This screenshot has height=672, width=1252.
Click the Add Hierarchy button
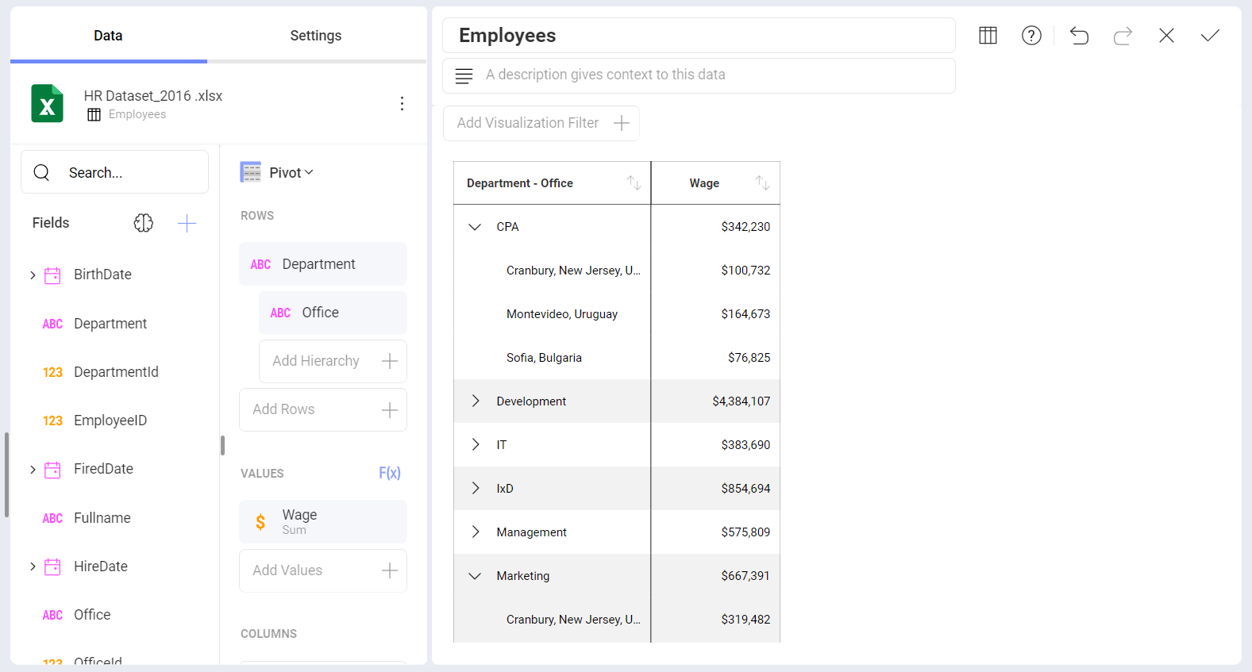(333, 361)
